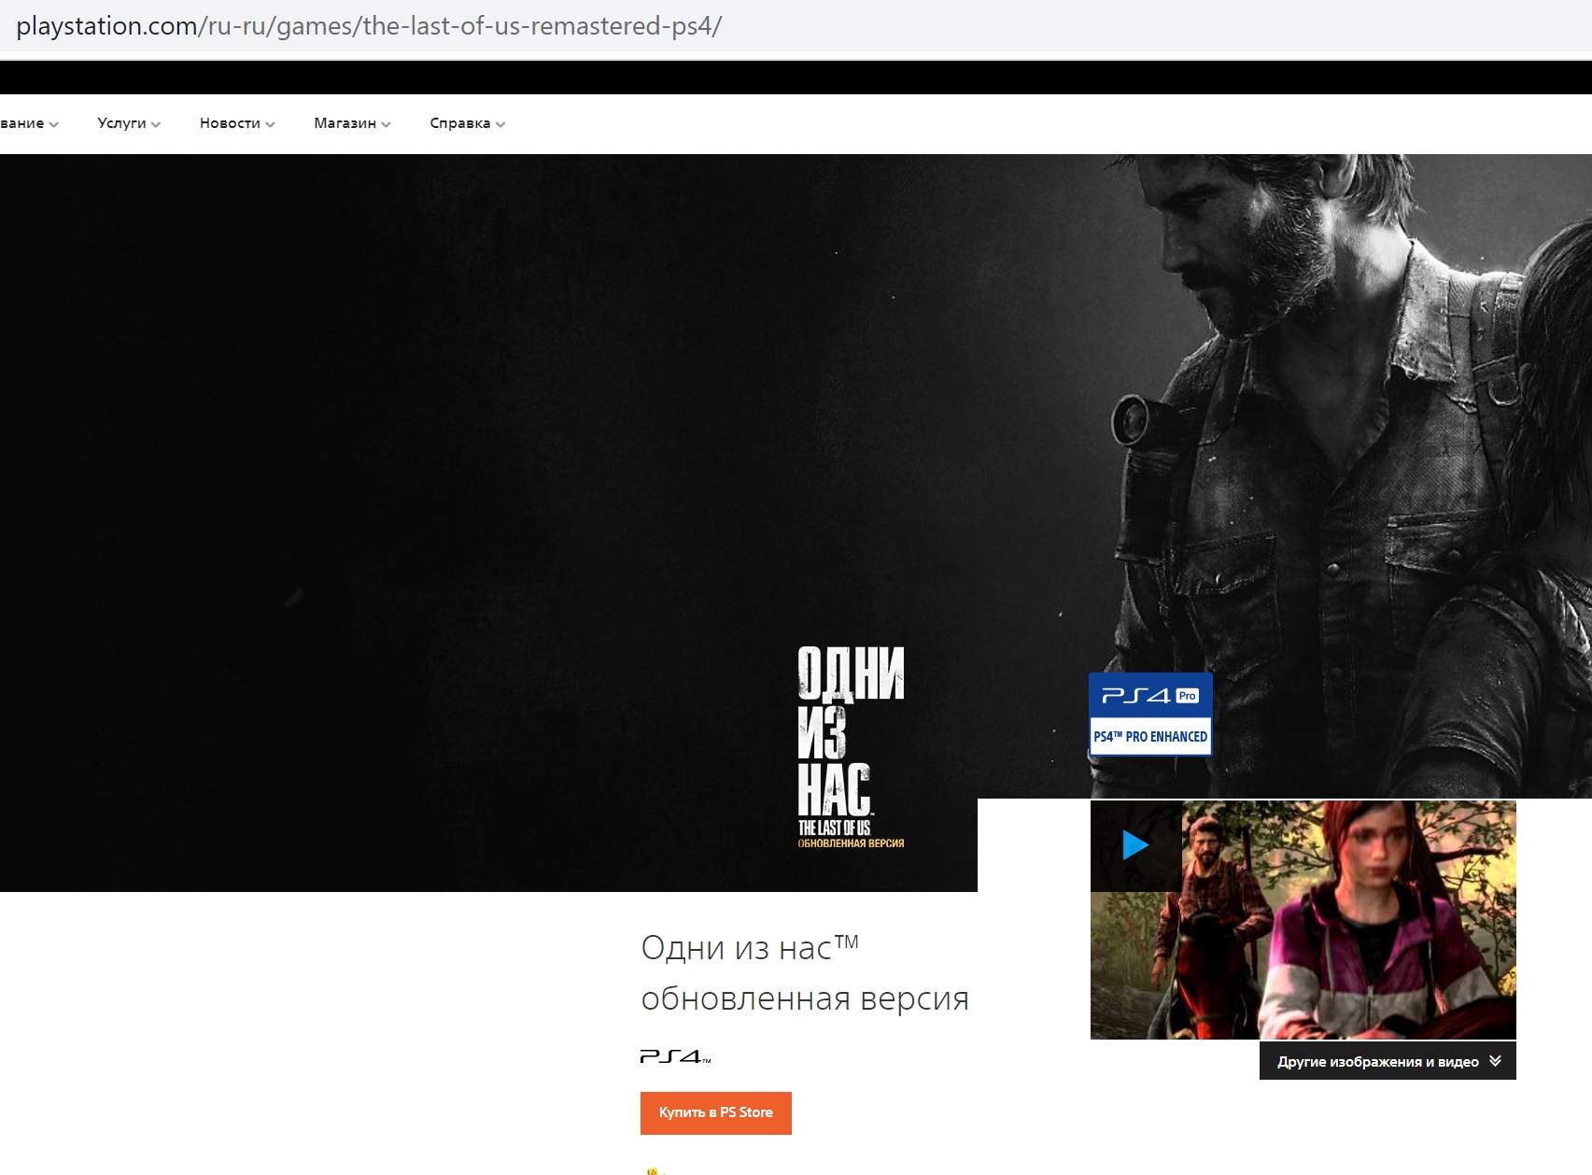
Task: Click the Одни из нас game logo
Action: tap(851, 747)
